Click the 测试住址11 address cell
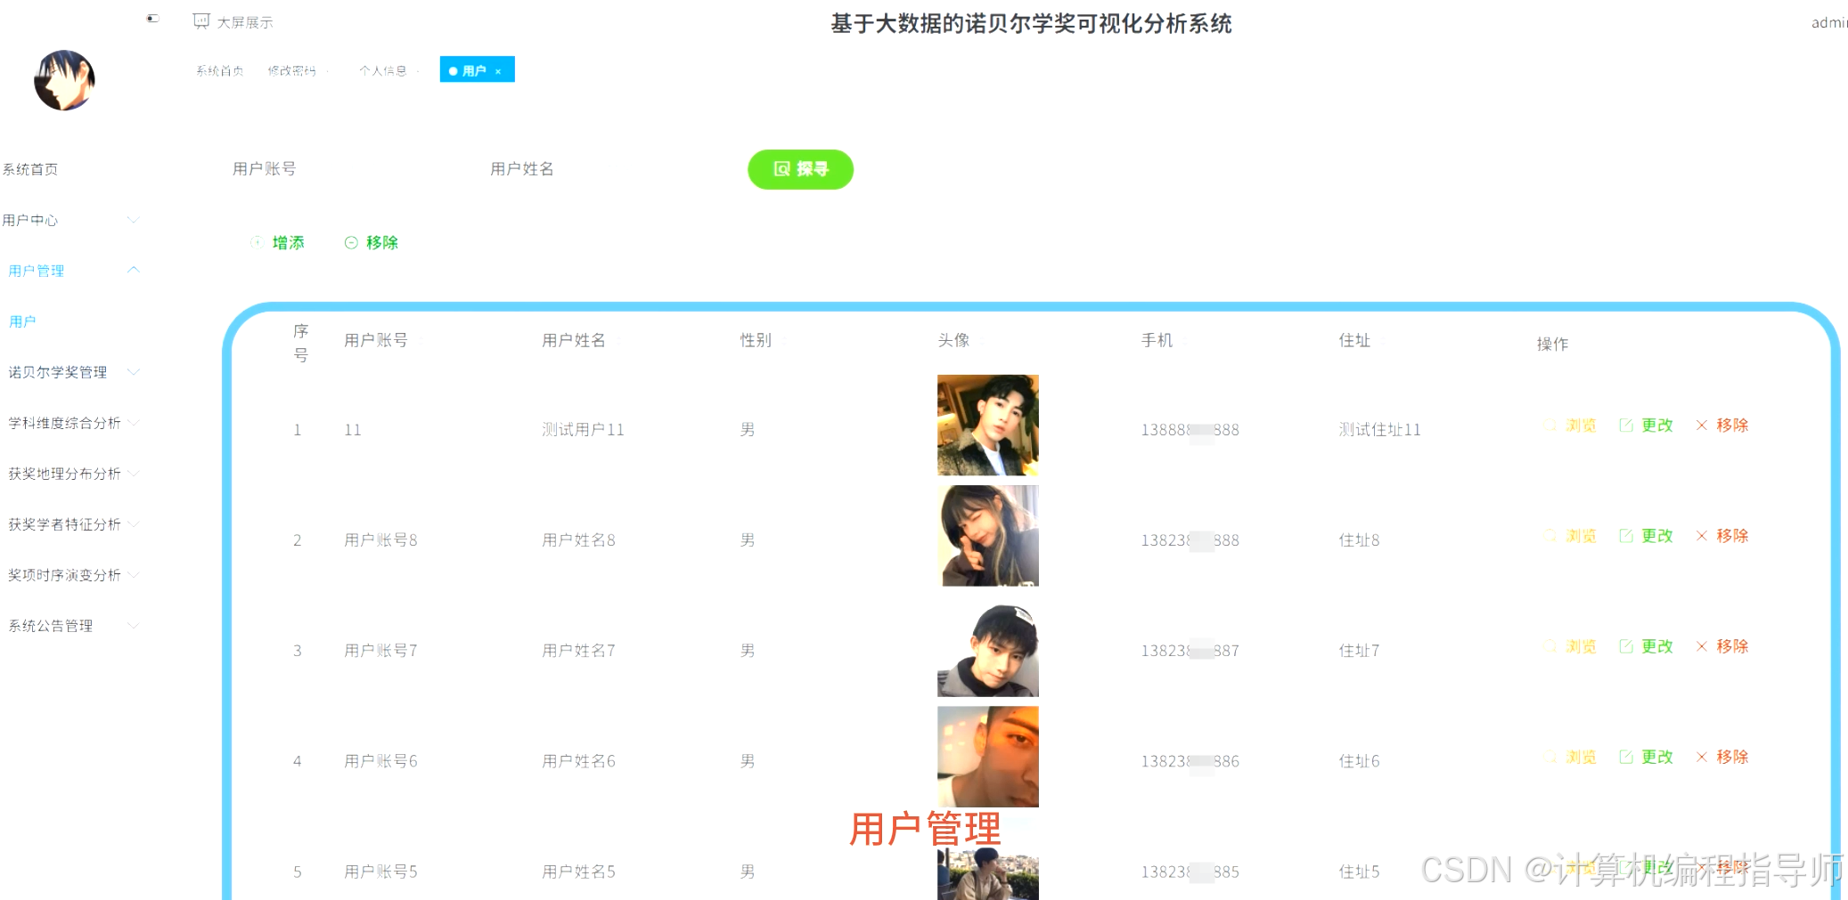This screenshot has width=1848, height=900. tap(1379, 430)
